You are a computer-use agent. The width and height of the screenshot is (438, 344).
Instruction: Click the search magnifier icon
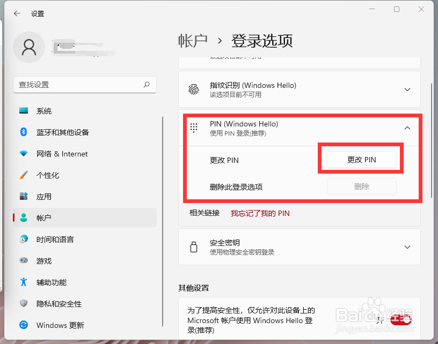click(x=147, y=85)
